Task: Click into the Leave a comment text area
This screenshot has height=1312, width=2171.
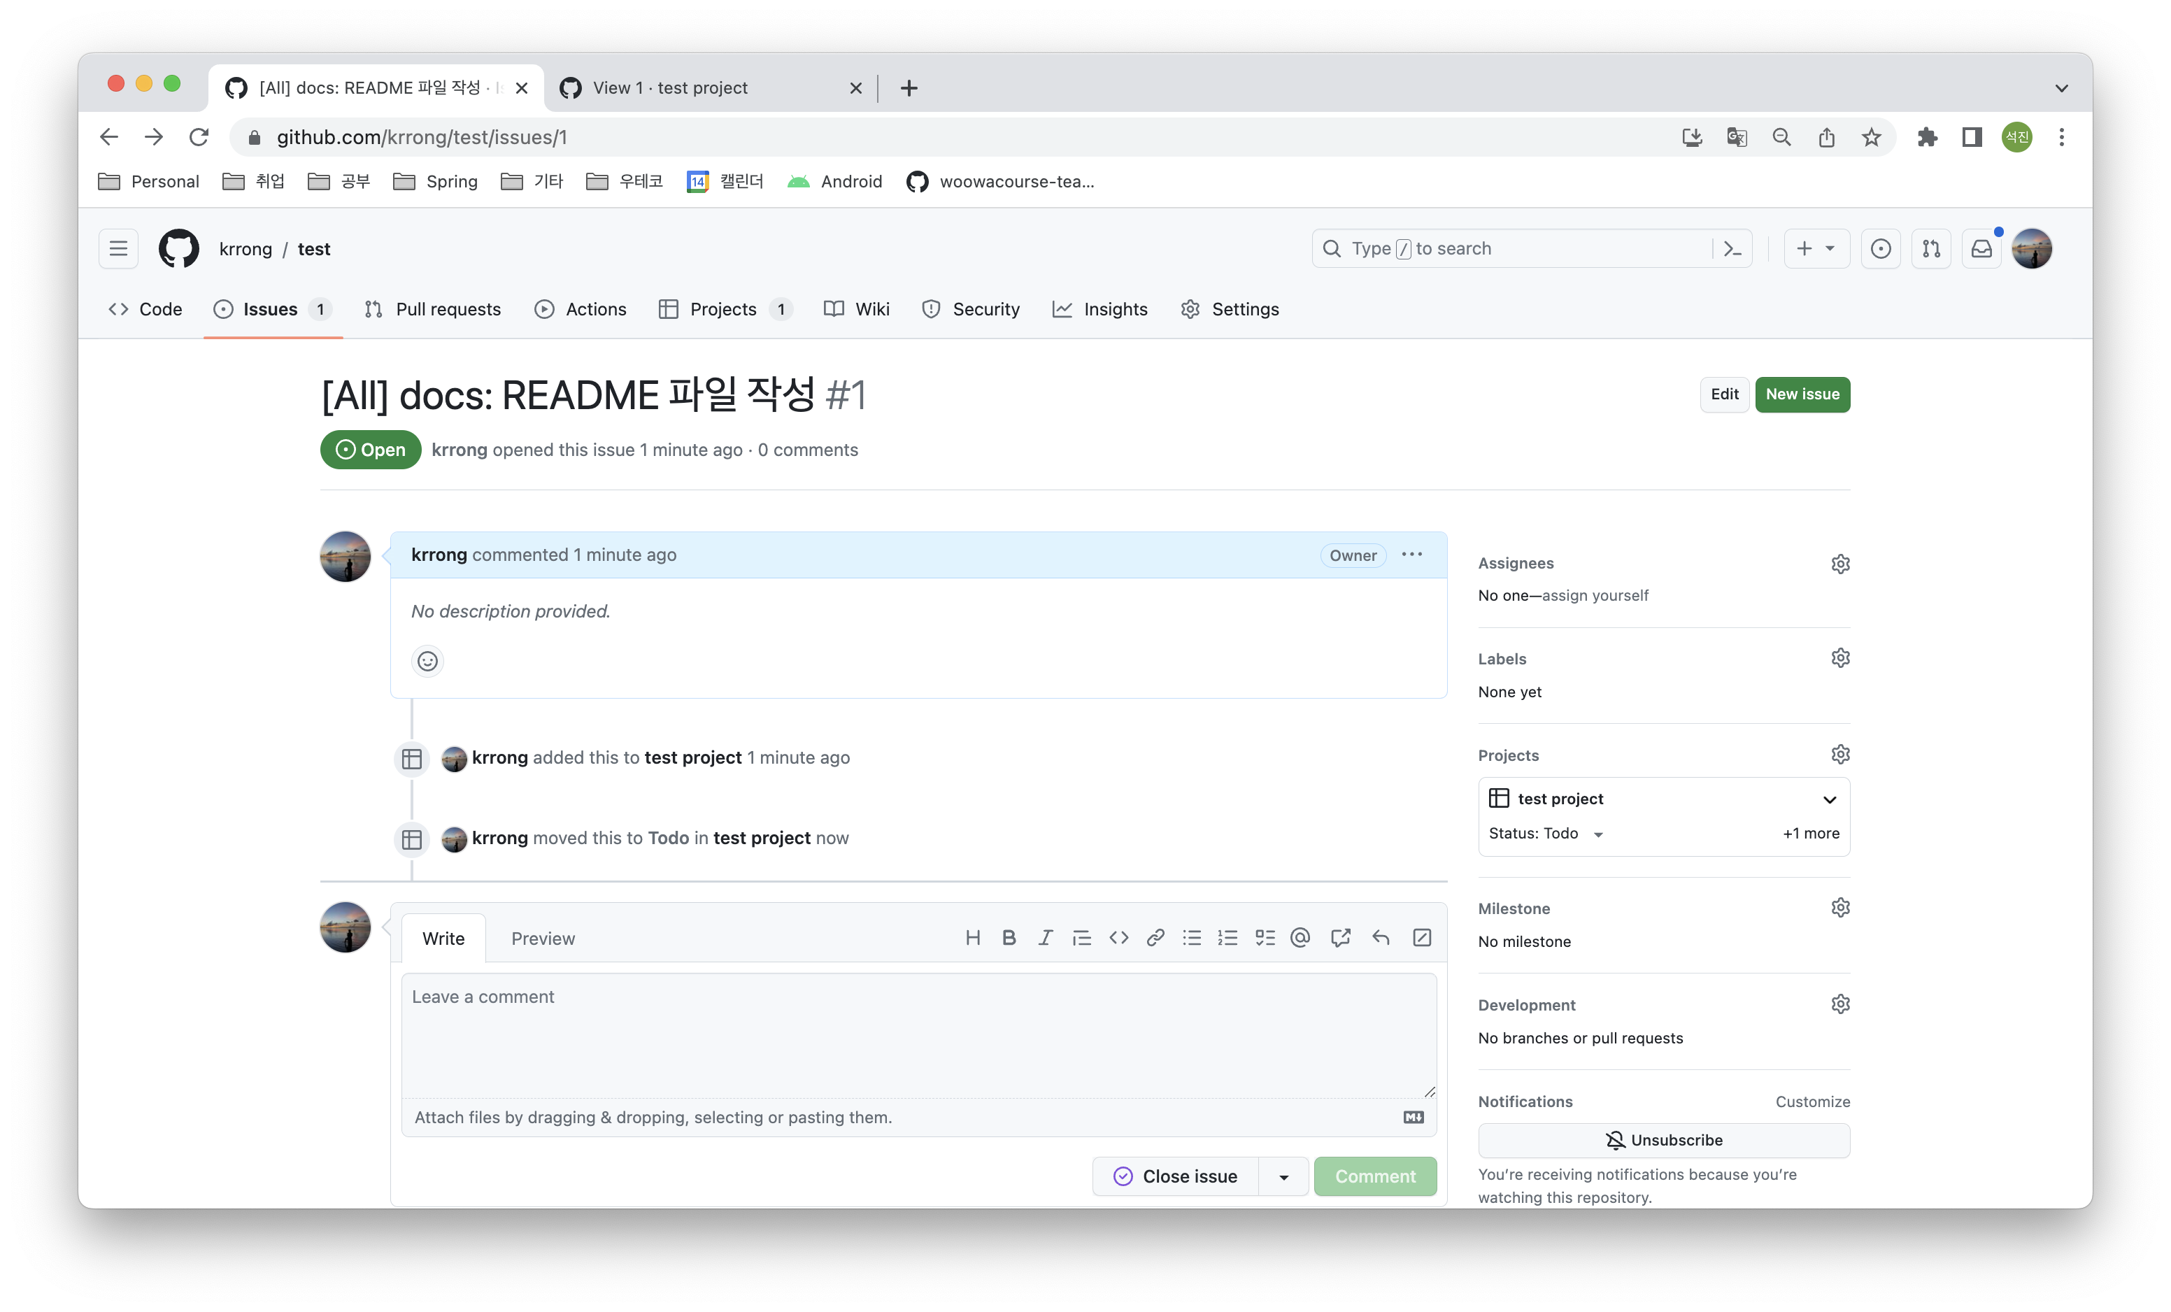Action: point(919,1036)
